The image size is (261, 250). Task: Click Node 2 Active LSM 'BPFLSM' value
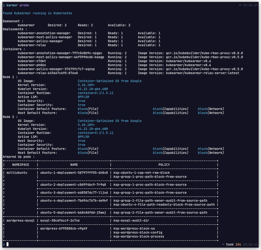point(84,137)
